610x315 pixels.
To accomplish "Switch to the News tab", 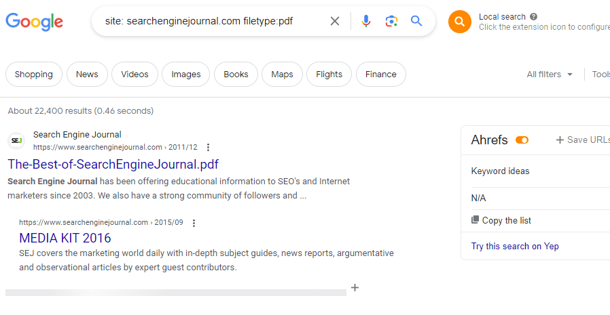I will (x=87, y=75).
